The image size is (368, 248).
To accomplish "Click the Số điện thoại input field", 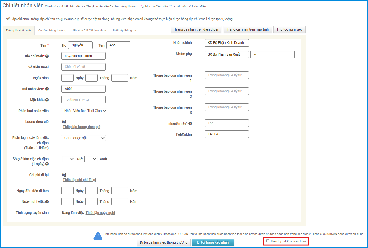I will click(84, 67).
